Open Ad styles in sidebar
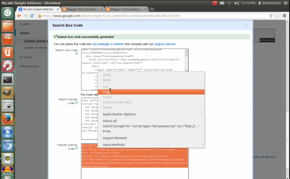 tap(26, 57)
